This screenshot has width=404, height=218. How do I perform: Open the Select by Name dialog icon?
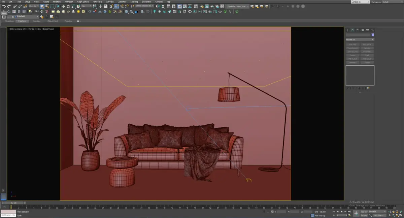point(47,6)
